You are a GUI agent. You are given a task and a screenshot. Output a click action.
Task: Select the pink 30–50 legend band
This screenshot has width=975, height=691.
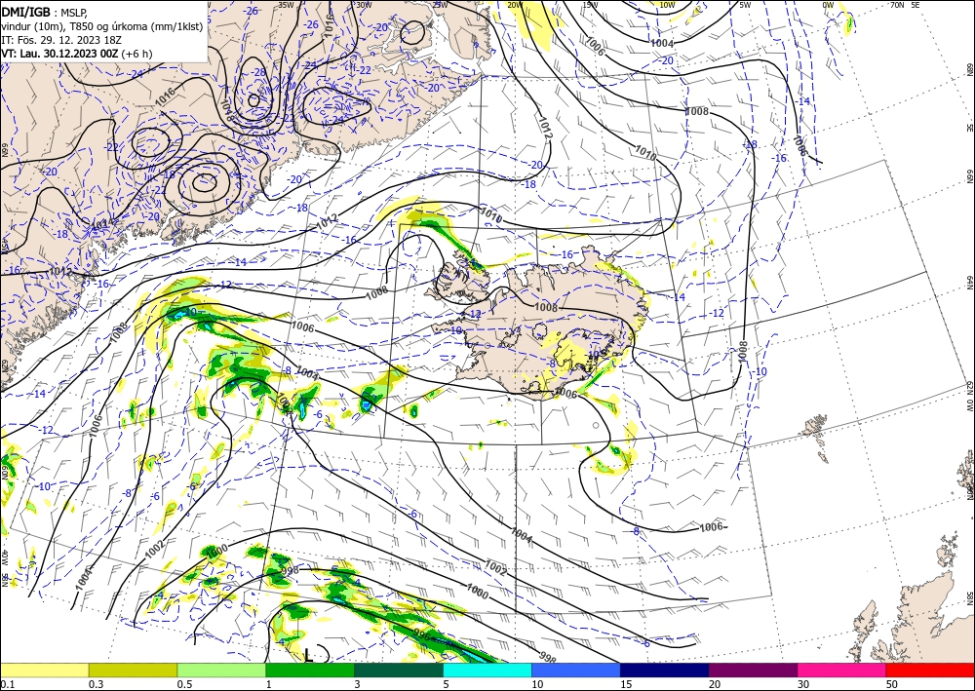pyautogui.click(x=842, y=670)
